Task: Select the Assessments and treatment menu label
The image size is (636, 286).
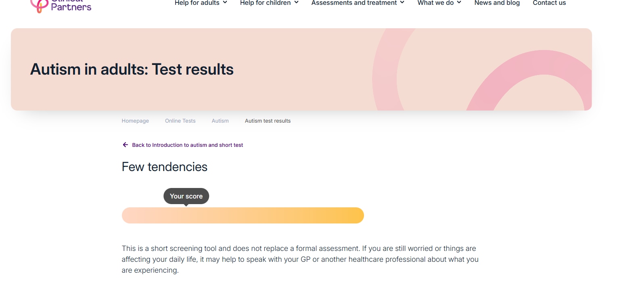Action: [x=354, y=3]
